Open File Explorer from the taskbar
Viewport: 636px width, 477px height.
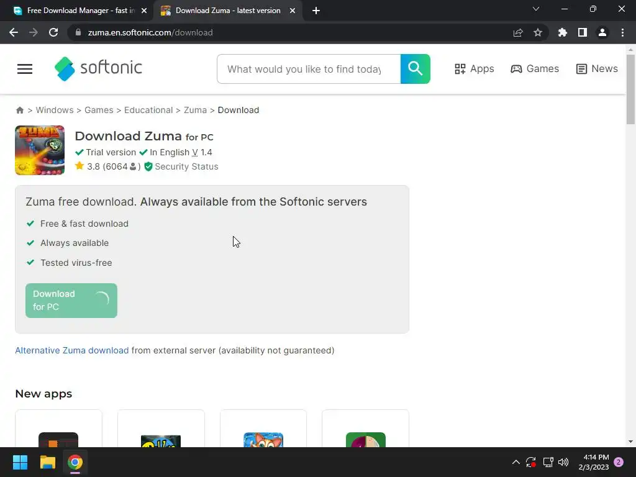[x=47, y=462]
